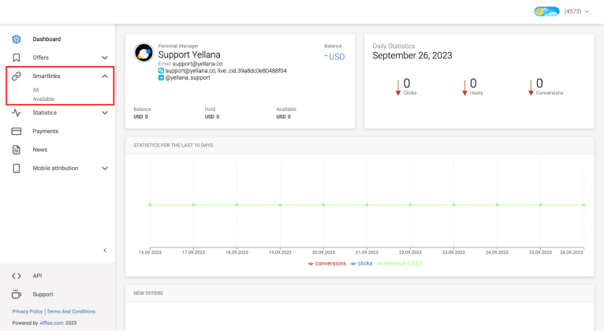This screenshot has width=604, height=331.
Task: Collapse the sidebar with the arrow
Action: (x=105, y=251)
